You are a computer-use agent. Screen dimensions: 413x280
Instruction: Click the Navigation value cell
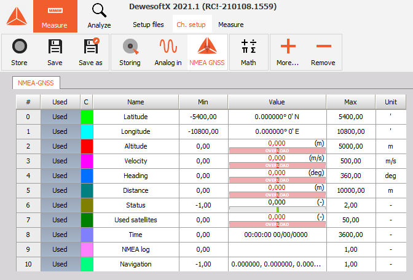276,264
